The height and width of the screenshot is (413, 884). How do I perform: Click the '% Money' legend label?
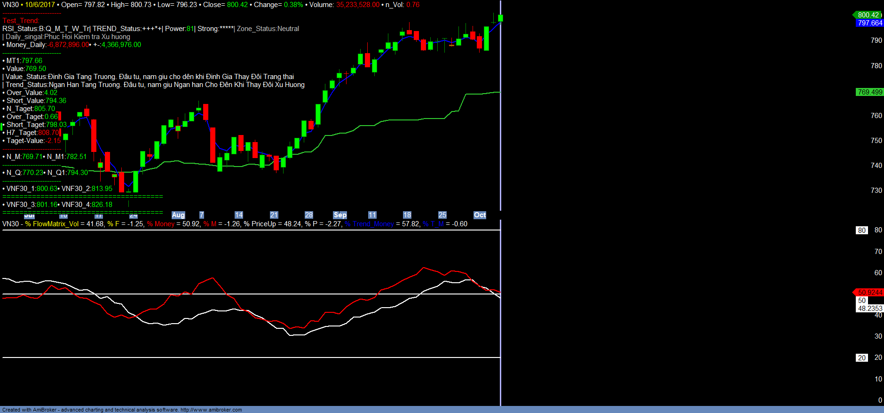click(160, 224)
